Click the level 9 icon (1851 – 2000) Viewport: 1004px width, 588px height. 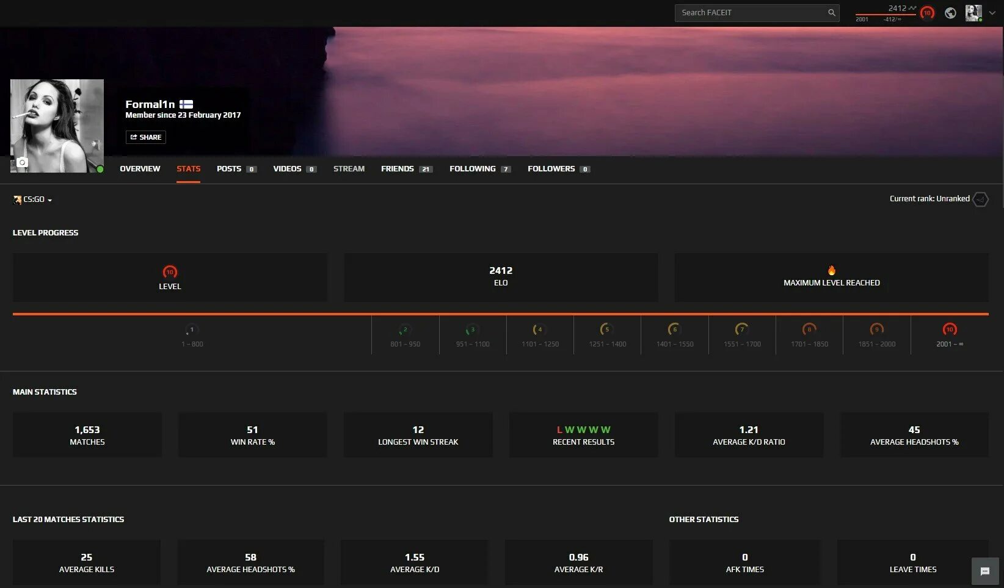[x=876, y=330]
